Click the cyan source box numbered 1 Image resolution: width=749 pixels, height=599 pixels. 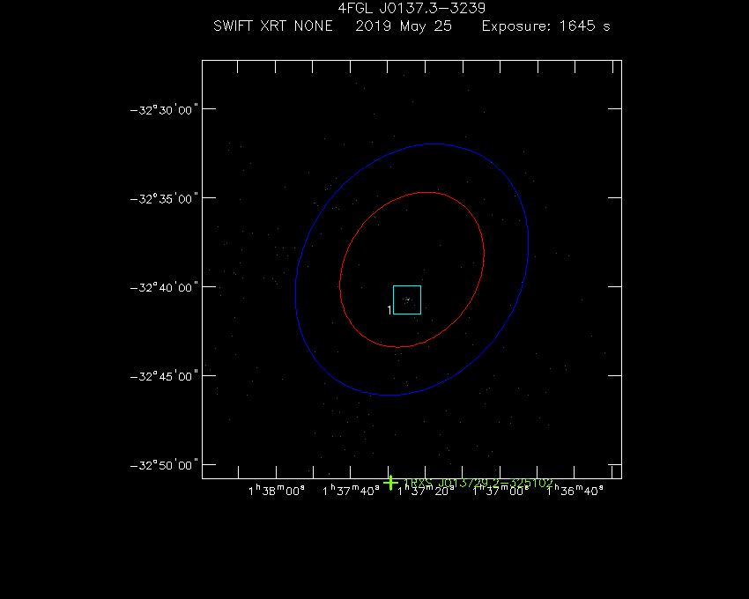pyautogui.click(x=407, y=300)
